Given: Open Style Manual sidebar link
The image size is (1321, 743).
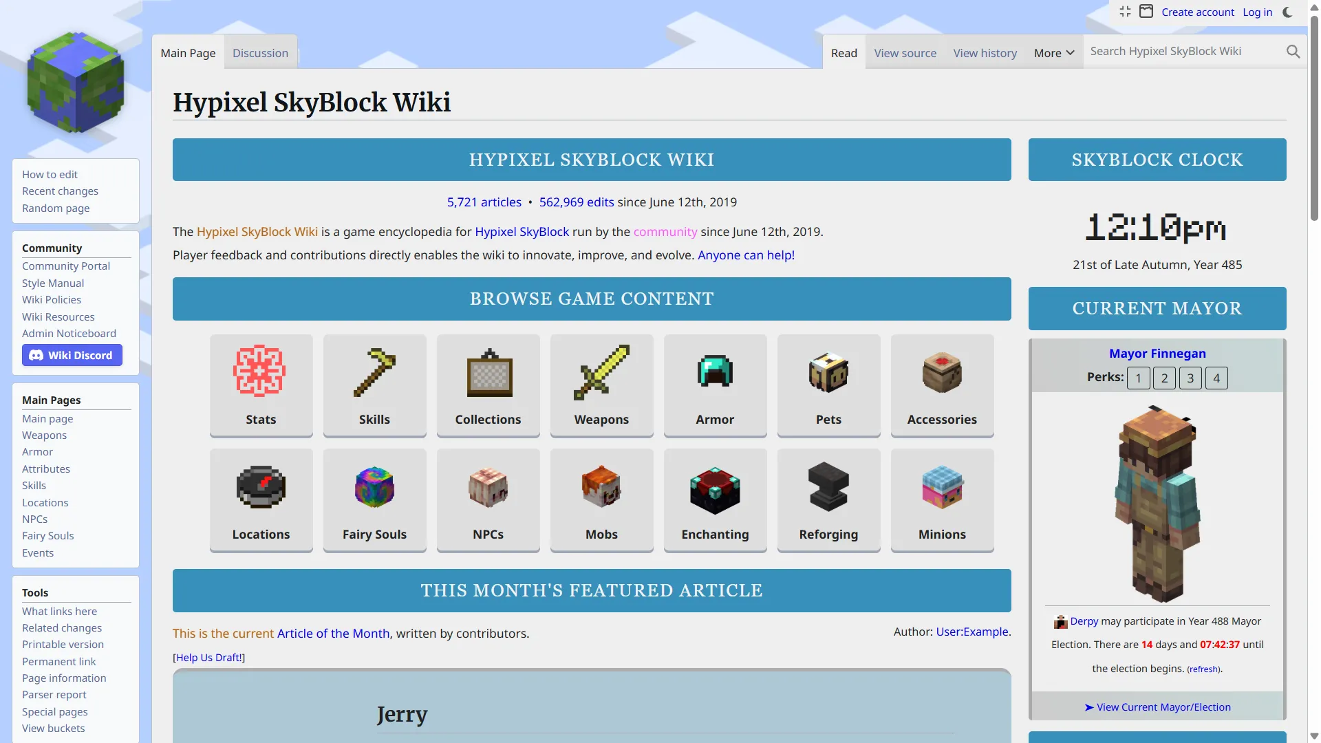Looking at the screenshot, I should 53,283.
